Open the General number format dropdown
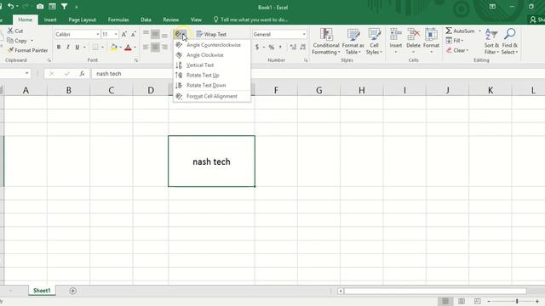545x306 pixels. coord(304,34)
